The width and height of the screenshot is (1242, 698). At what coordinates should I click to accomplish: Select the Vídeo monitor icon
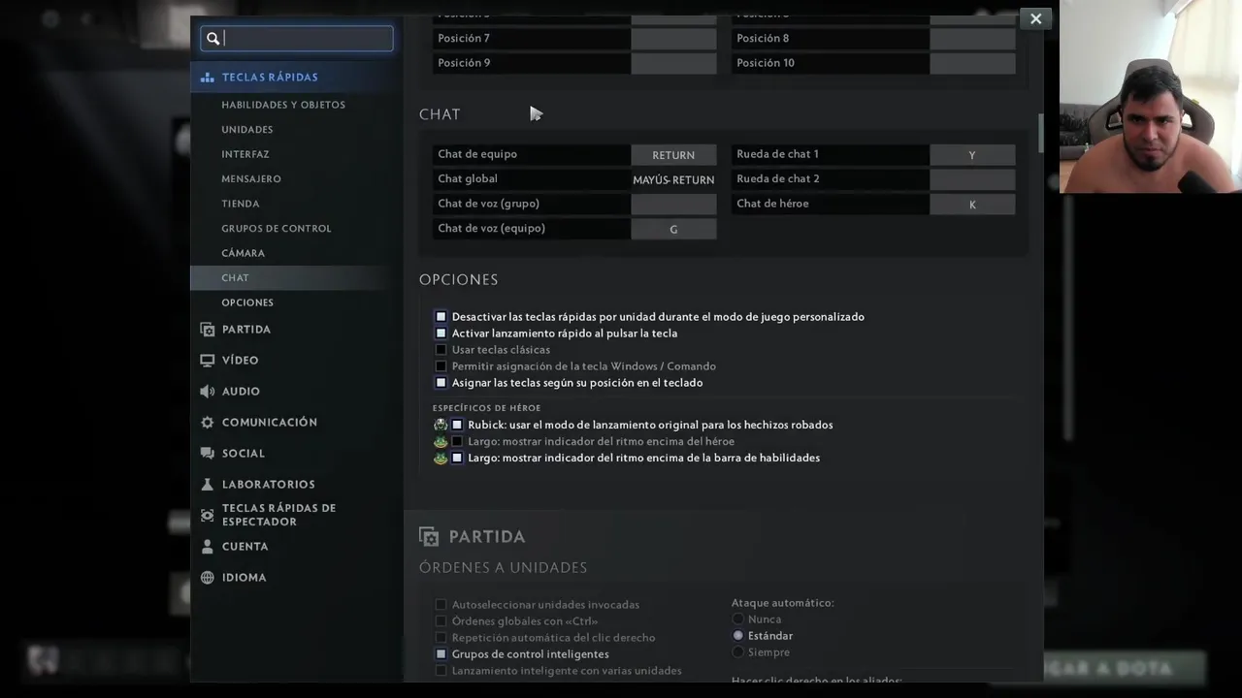207,361
